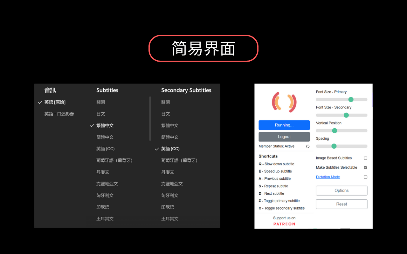Click the 简易界面 title banner
This screenshot has height=254, width=407.
pos(203,48)
